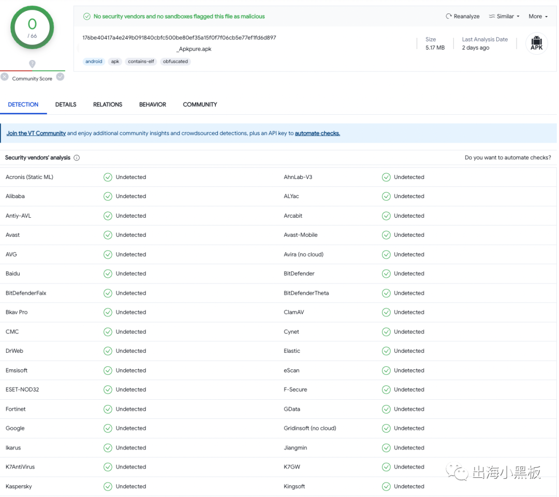Click the AVG undetected check icon
The image size is (559, 497).
tap(108, 254)
